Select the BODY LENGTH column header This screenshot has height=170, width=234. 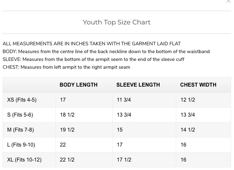[x=79, y=85]
